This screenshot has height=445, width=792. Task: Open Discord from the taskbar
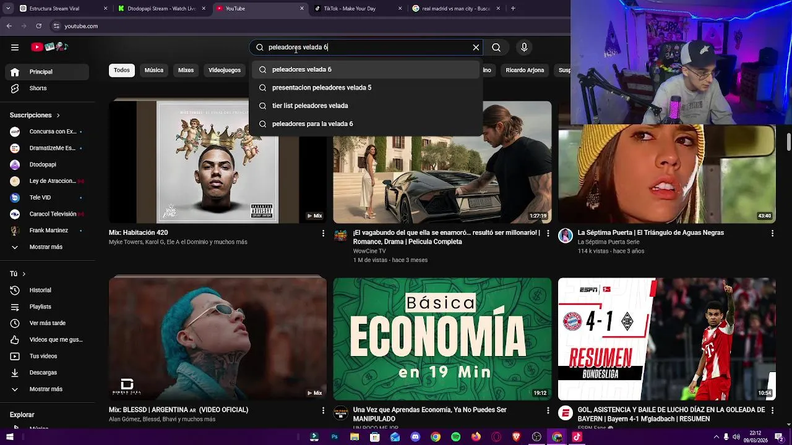coord(415,437)
